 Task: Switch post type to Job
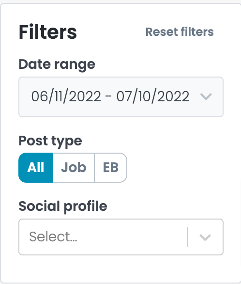click(x=74, y=168)
